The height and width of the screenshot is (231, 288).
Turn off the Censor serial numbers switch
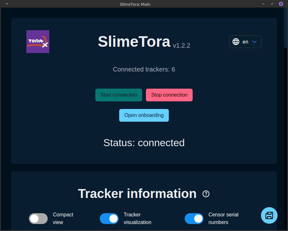[194, 219]
